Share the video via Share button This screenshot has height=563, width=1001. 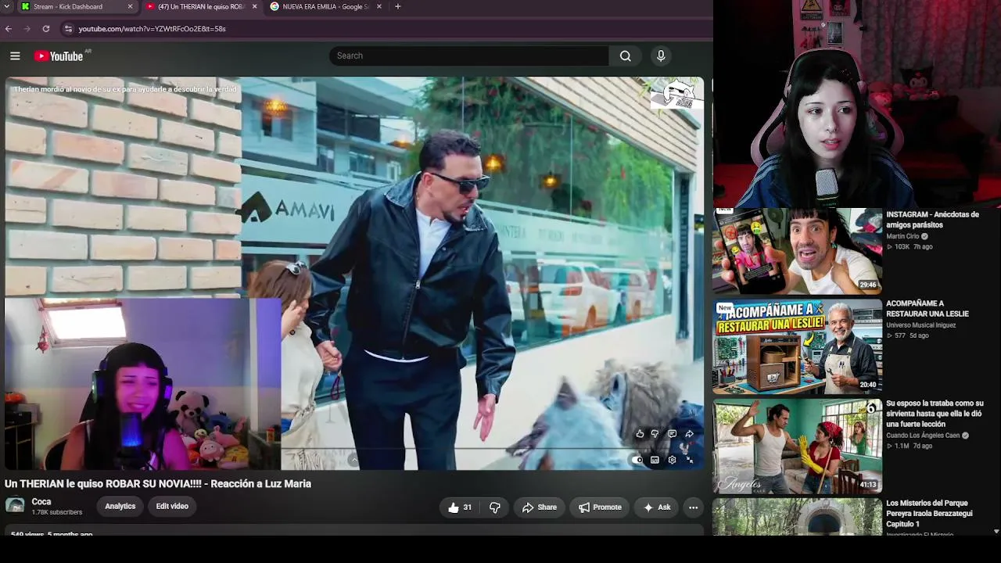540,507
